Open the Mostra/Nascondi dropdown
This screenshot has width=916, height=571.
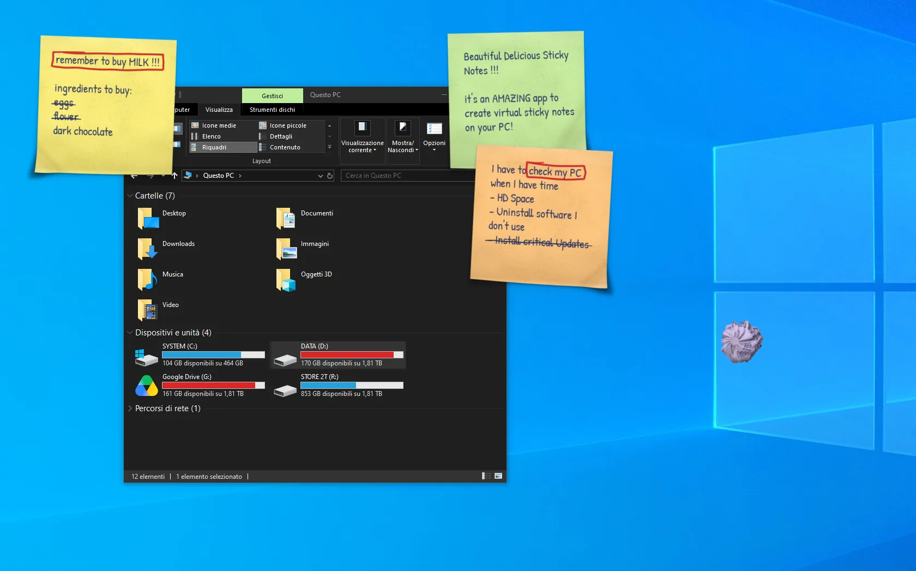(403, 140)
